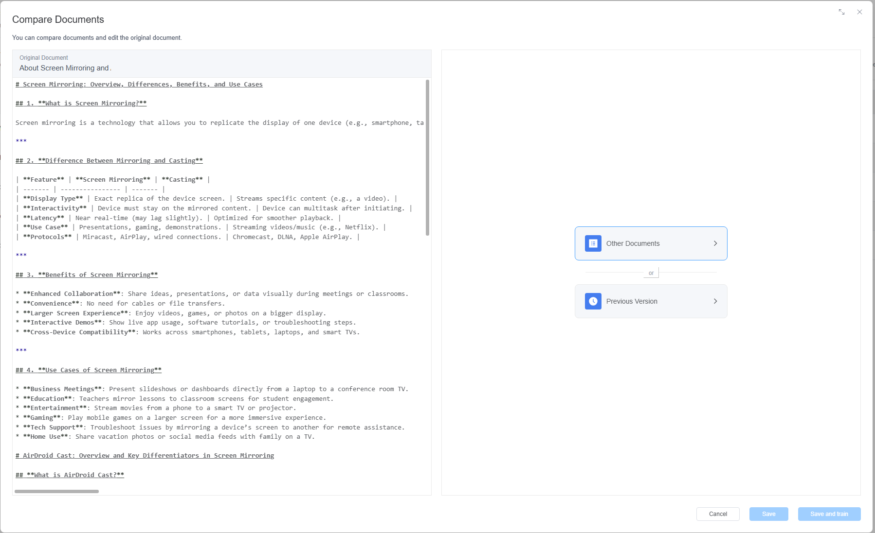Click the '**Interactive Demos**' bullet line
Screen dimensions: 875x533
click(186, 323)
